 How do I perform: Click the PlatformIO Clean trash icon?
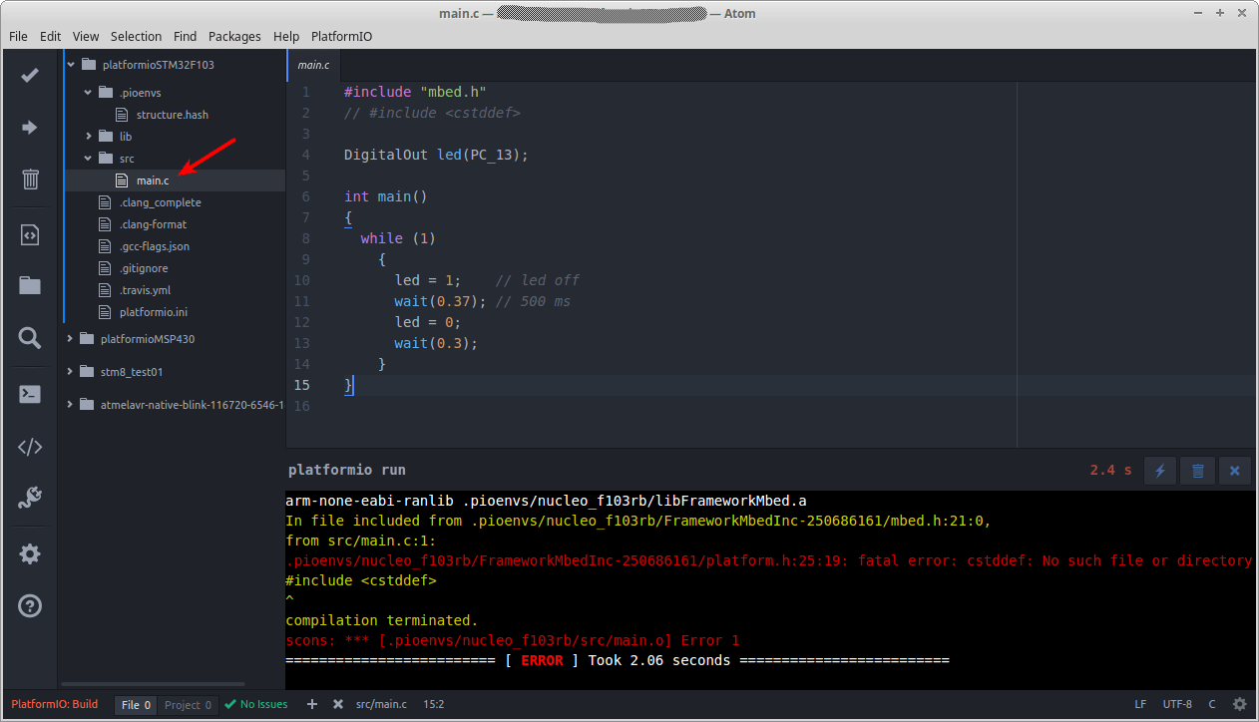(30, 180)
